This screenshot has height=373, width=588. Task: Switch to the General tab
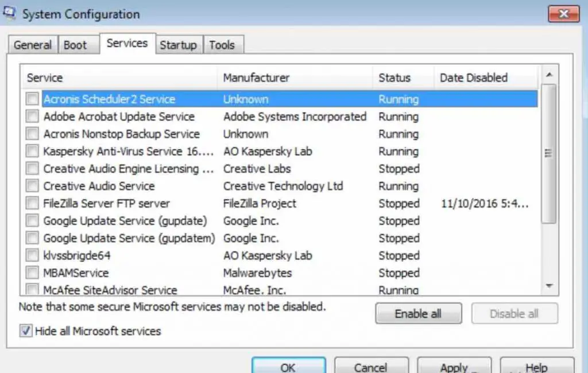32,45
